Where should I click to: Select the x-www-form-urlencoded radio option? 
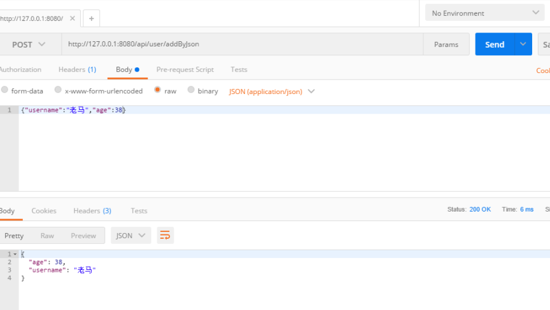tap(58, 90)
